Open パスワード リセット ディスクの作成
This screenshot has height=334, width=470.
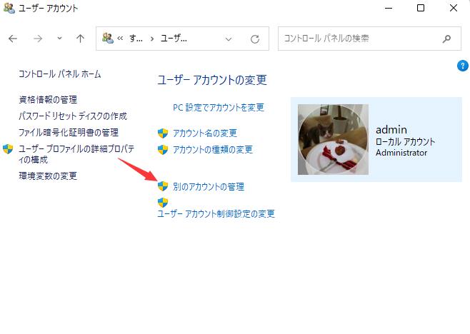[x=73, y=116]
